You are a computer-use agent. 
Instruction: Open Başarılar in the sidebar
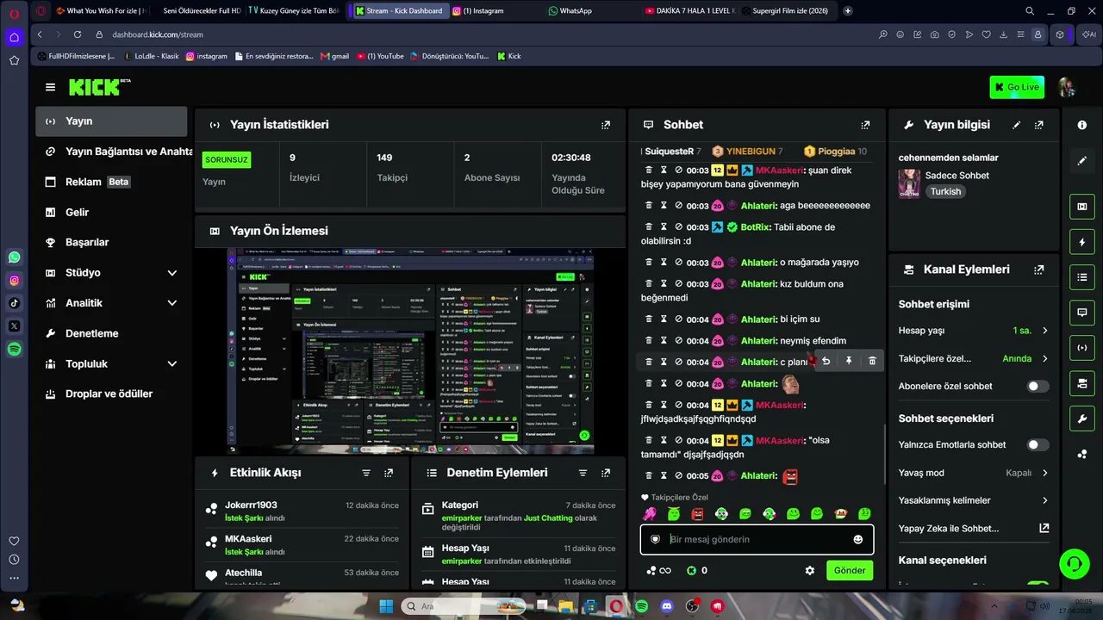click(x=111, y=243)
